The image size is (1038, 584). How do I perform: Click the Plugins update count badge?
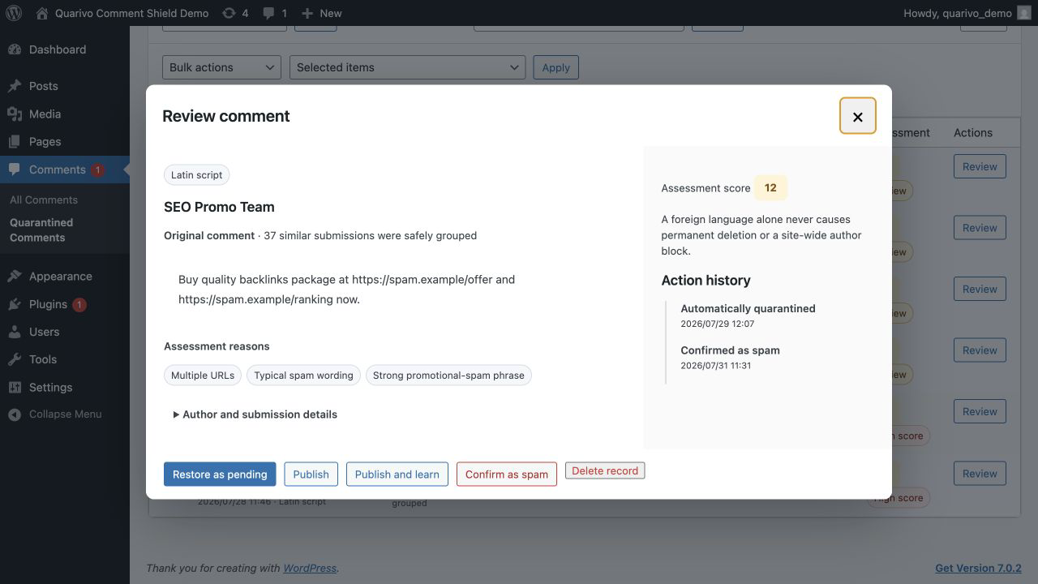point(79,305)
